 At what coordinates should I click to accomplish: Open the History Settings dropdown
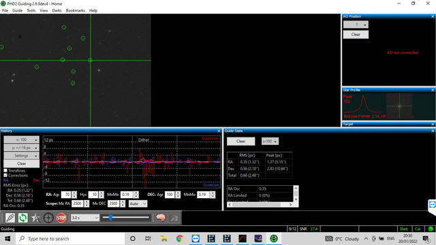coord(21,156)
